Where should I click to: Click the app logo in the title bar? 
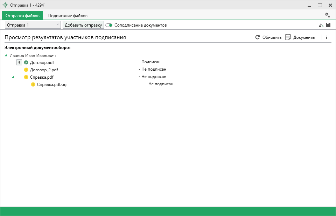pyautogui.click(x=5, y=5)
